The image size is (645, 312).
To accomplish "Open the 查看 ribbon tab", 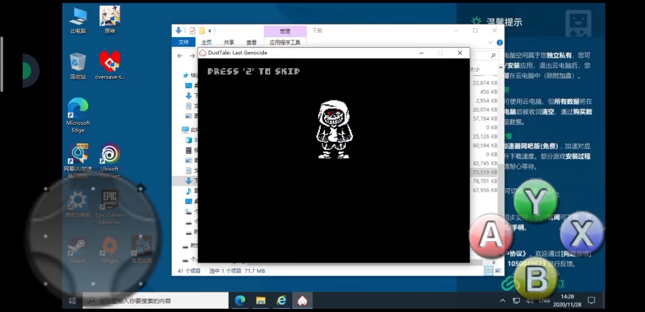I will click(251, 42).
